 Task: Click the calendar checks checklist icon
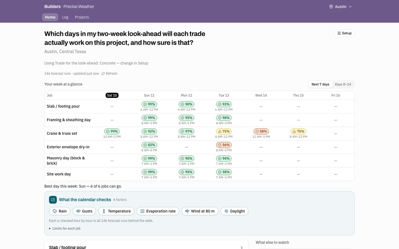pyautogui.click(x=53, y=200)
